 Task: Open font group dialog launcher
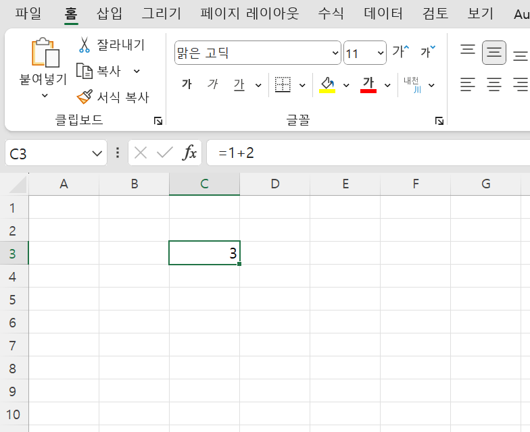[x=439, y=120]
